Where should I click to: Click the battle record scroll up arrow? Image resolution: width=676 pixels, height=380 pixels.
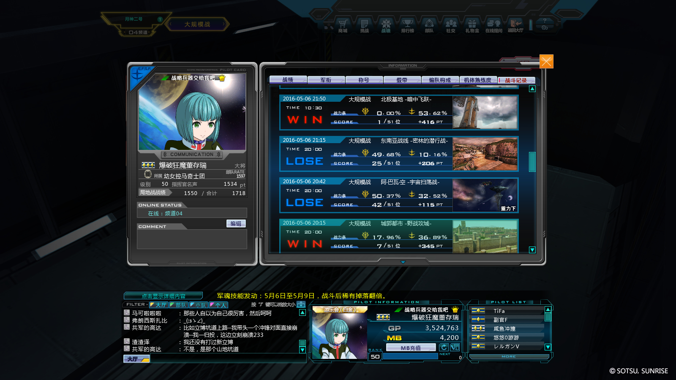click(x=532, y=89)
